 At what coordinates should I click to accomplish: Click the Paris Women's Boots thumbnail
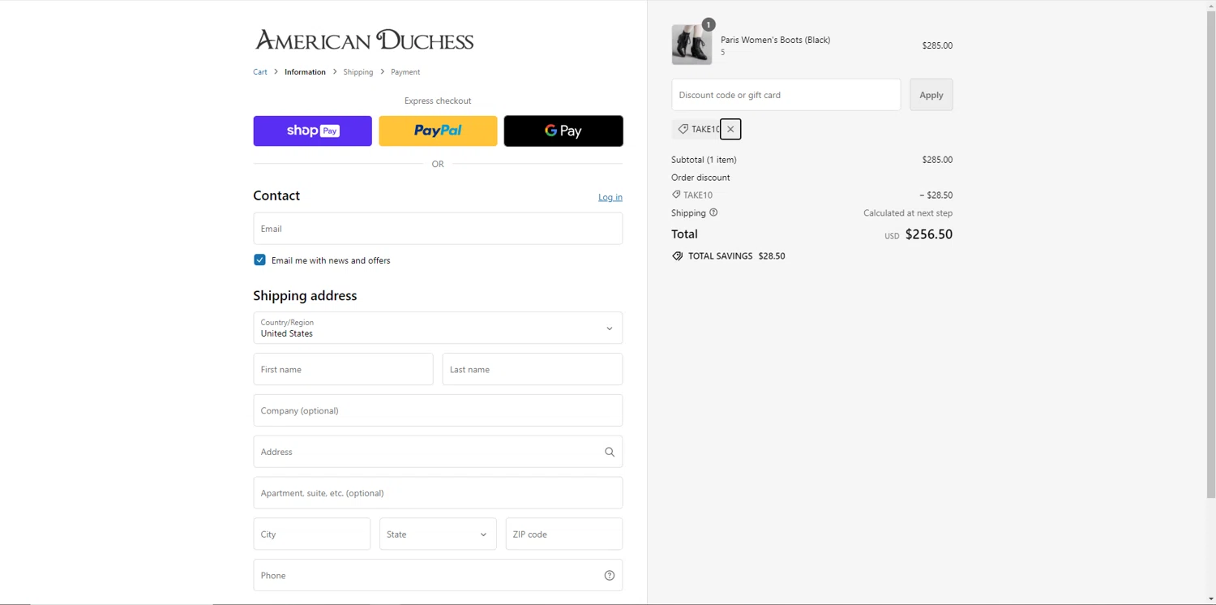coord(691,45)
